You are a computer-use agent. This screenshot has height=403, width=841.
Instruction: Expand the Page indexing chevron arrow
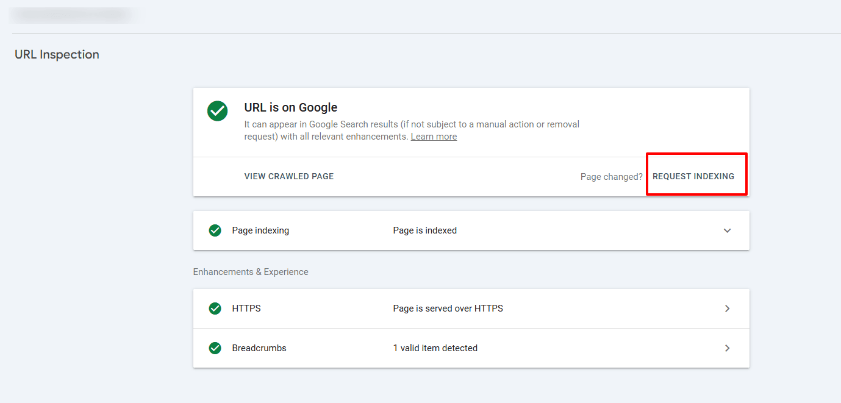pyautogui.click(x=727, y=230)
